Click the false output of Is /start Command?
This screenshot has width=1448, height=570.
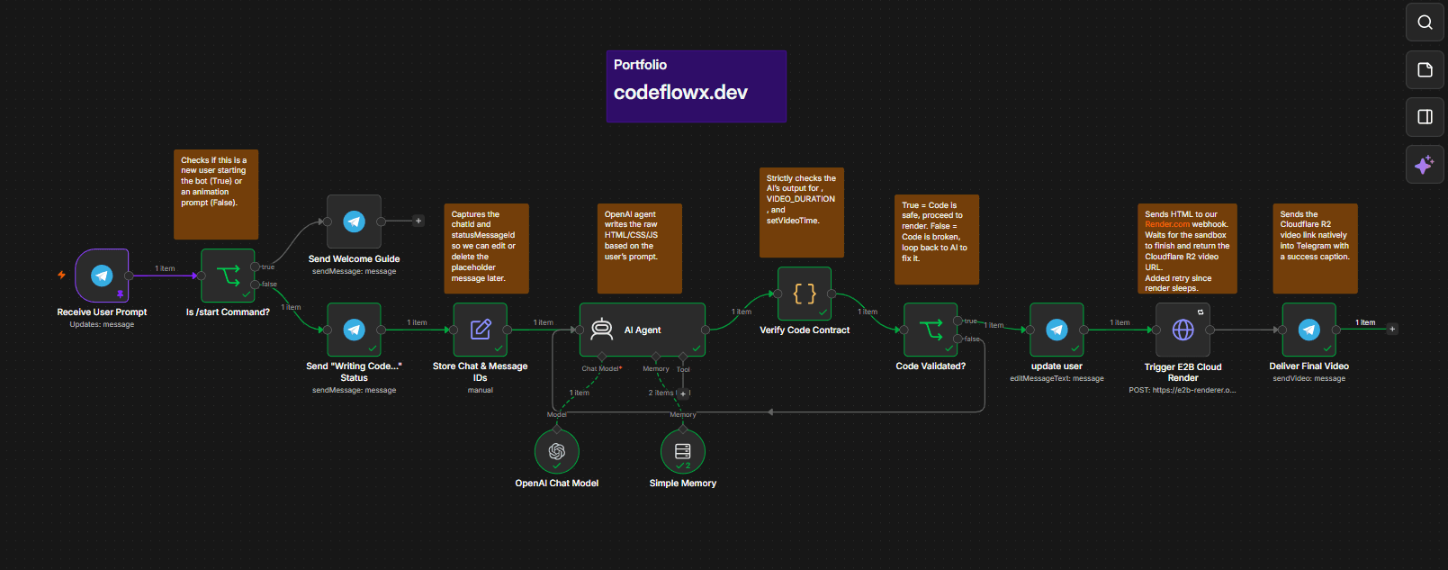pos(256,285)
